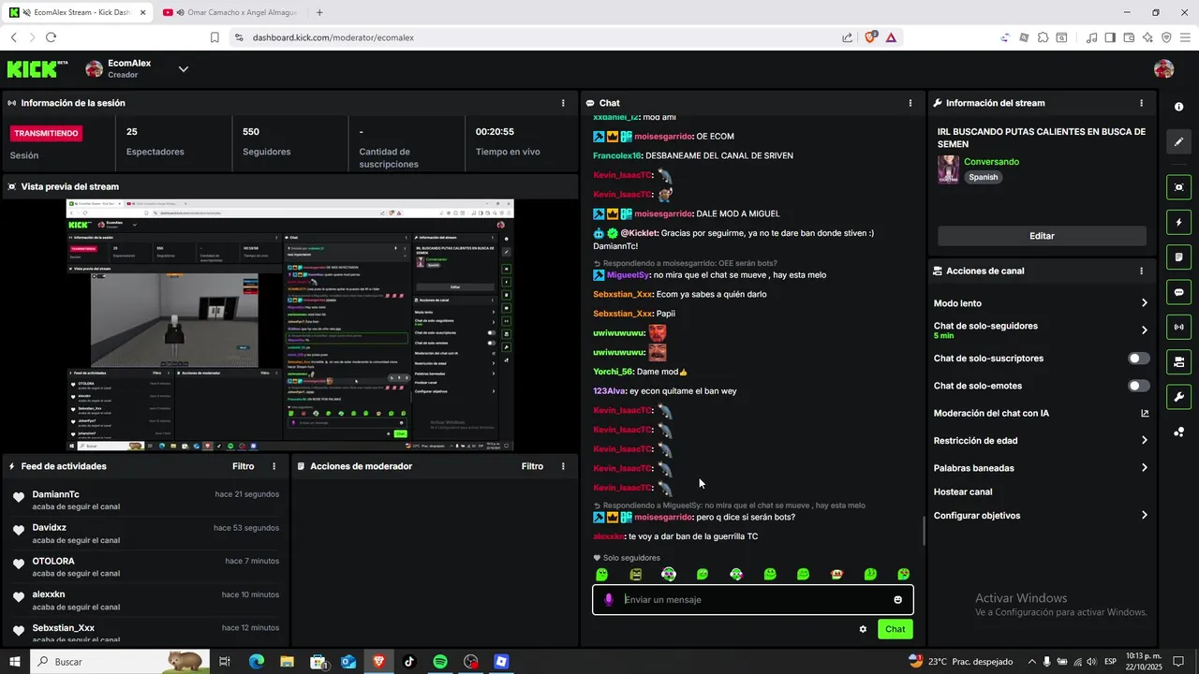Open a new browser tab
This screenshot has height=674, width=1199.
[x=319, y=12]
